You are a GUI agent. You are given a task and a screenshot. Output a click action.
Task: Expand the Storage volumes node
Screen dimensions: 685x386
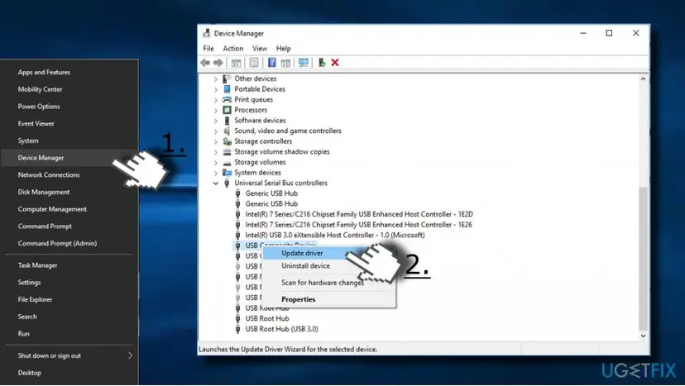tap(215, 163)
